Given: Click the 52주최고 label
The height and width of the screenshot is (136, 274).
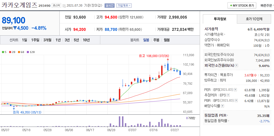Looking at the screenshot, I should pos(210,80).
